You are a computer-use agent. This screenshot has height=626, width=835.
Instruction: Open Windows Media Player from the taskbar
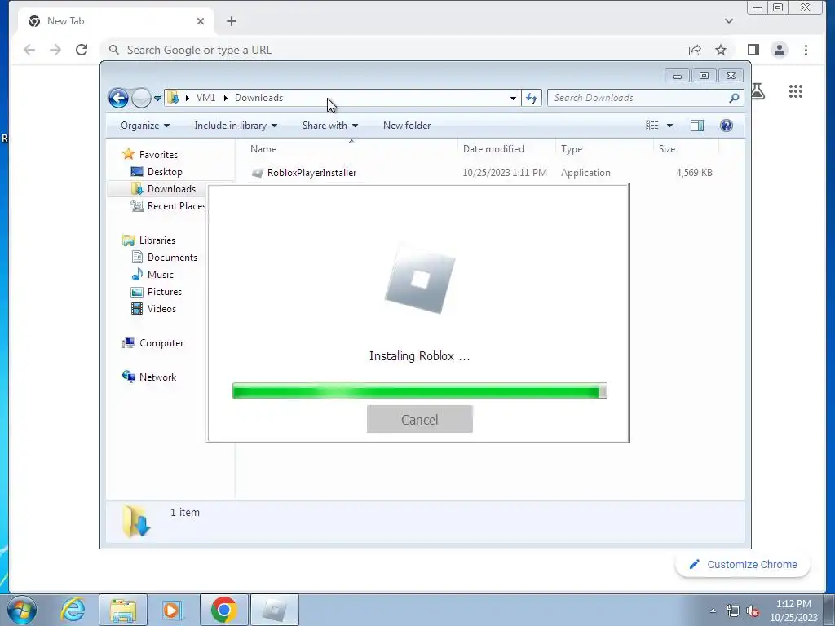point(173,610)
